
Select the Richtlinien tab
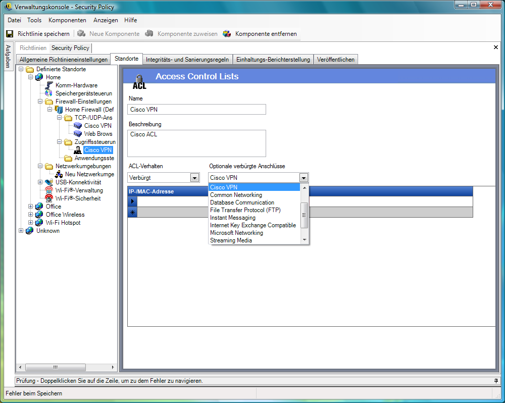33,48
